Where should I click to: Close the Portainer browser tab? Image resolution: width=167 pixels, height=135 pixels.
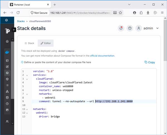[x=48, y=4]
